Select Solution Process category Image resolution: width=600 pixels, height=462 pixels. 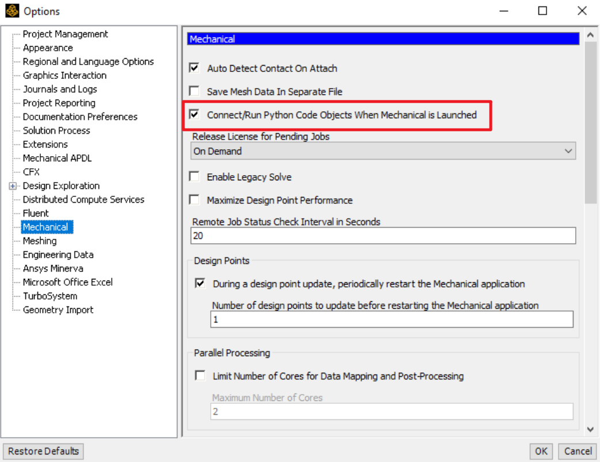click(x=56, y=131)
